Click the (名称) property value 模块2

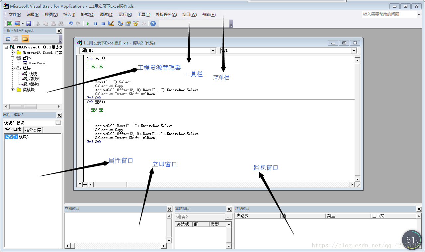click(x=40, y=137)
